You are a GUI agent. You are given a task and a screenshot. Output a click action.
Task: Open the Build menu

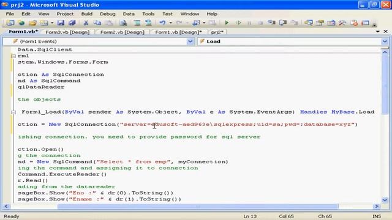click(87, 14)
